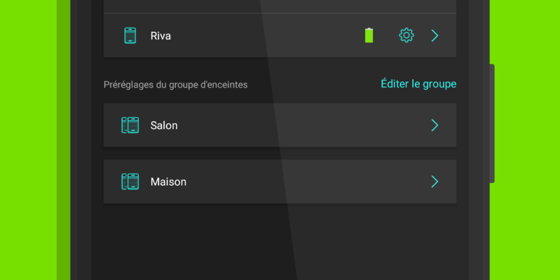The height and width of the screenshot is (280, 560).
Task: Click the Riva speaker device icon
Action: pos(130,36)
